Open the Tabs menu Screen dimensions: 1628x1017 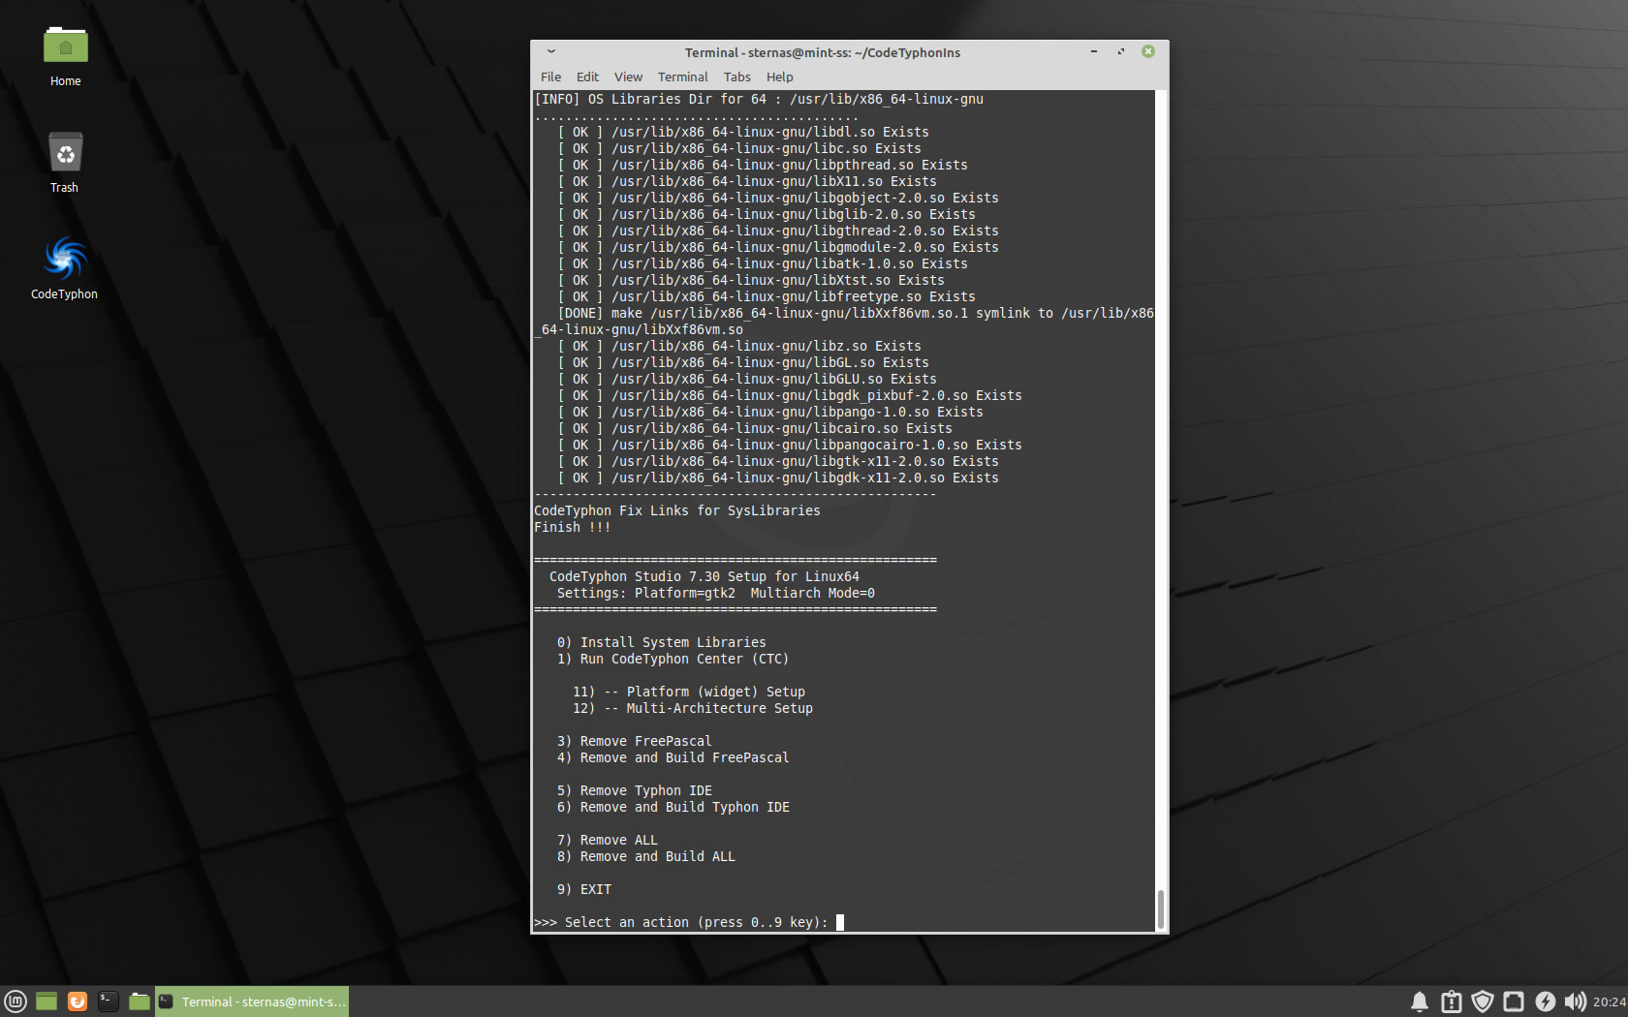(736, 77)
